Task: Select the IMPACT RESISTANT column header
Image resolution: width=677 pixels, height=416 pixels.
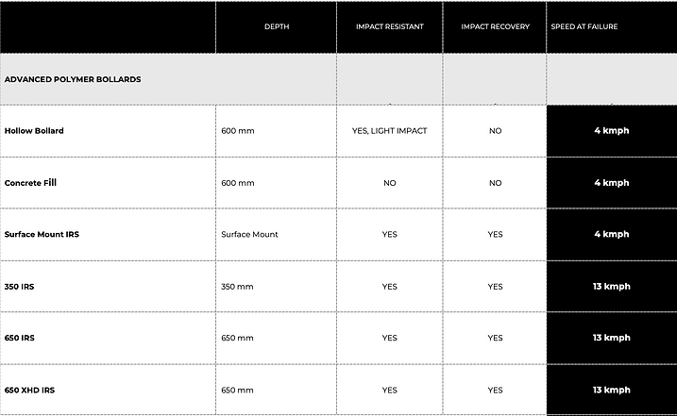Action: coord(389,26)
